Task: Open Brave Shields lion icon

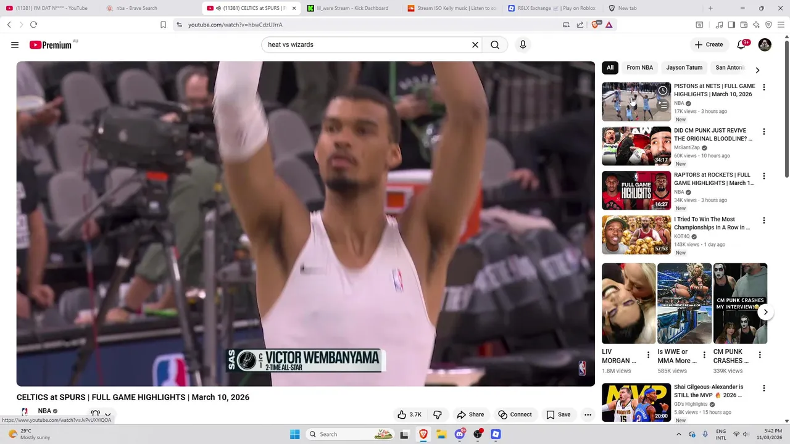Action: click(595, 25)
